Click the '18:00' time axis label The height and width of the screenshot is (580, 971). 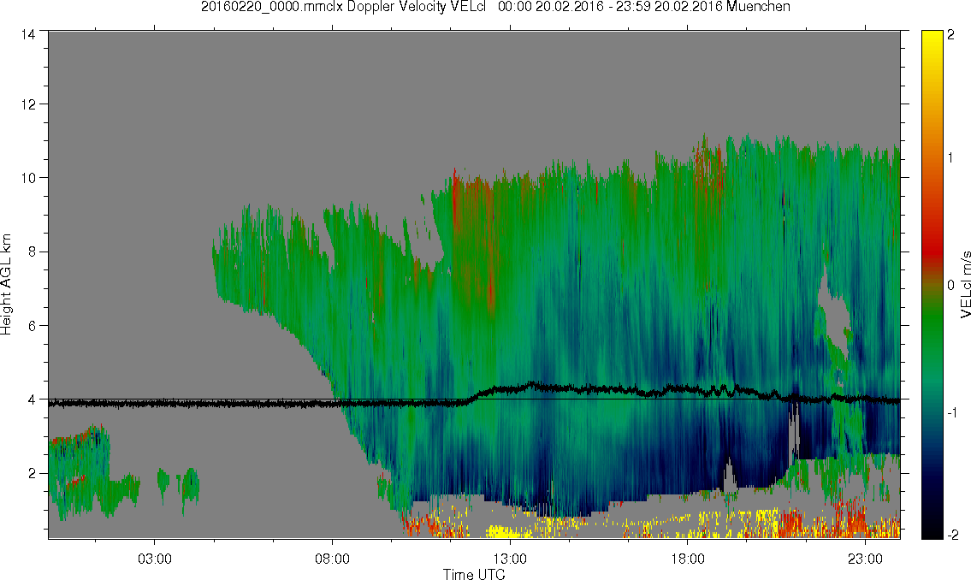(x=688, y=559)
